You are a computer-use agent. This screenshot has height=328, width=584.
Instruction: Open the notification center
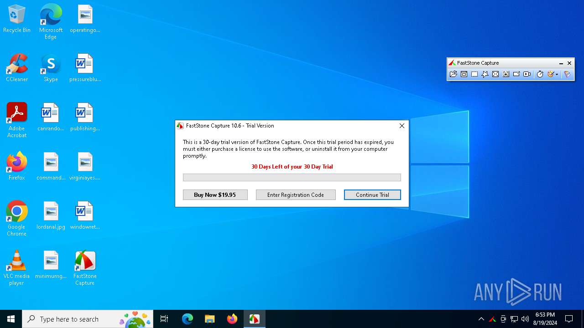569,319
